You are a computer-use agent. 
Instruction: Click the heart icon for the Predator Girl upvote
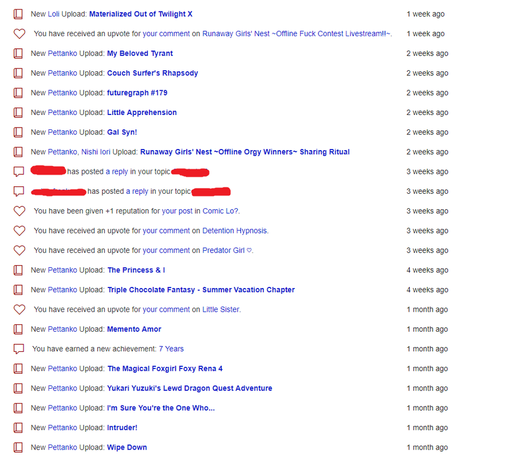tap(20, 250)
